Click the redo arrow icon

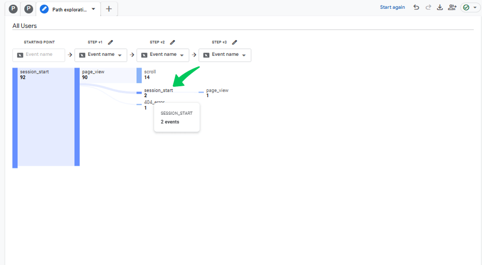click(x=428, y=7)
